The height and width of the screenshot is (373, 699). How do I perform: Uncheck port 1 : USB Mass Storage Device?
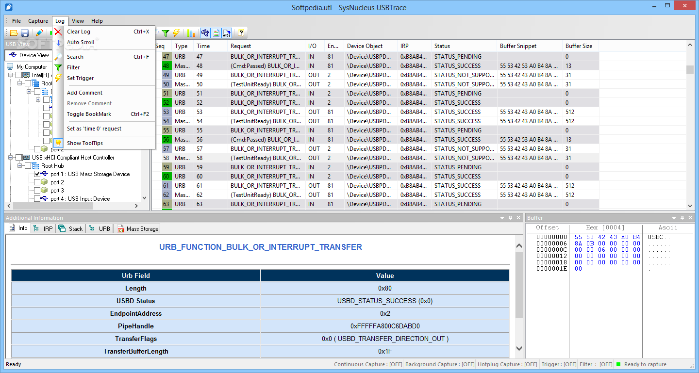point(37,174)
